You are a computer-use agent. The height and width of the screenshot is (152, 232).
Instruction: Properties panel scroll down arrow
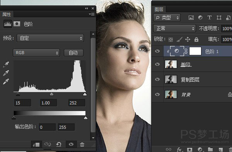[x=93, y=138]
